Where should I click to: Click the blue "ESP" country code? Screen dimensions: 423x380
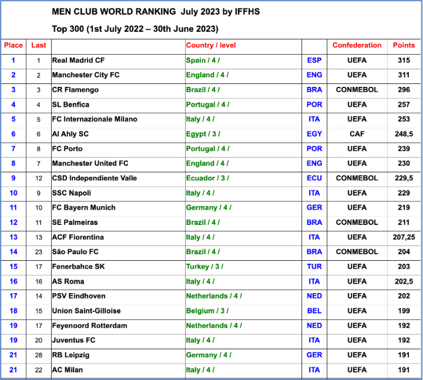coord(314,60)
